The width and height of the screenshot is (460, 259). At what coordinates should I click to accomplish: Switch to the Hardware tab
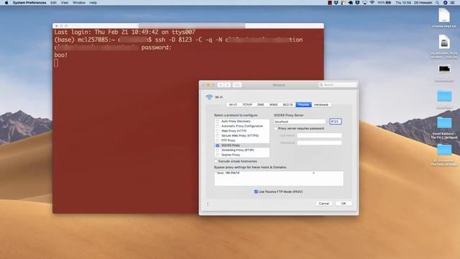tap(321, 104)
